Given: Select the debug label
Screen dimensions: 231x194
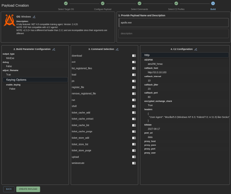Looking at the screenshot, I should (x=6, y=62).
